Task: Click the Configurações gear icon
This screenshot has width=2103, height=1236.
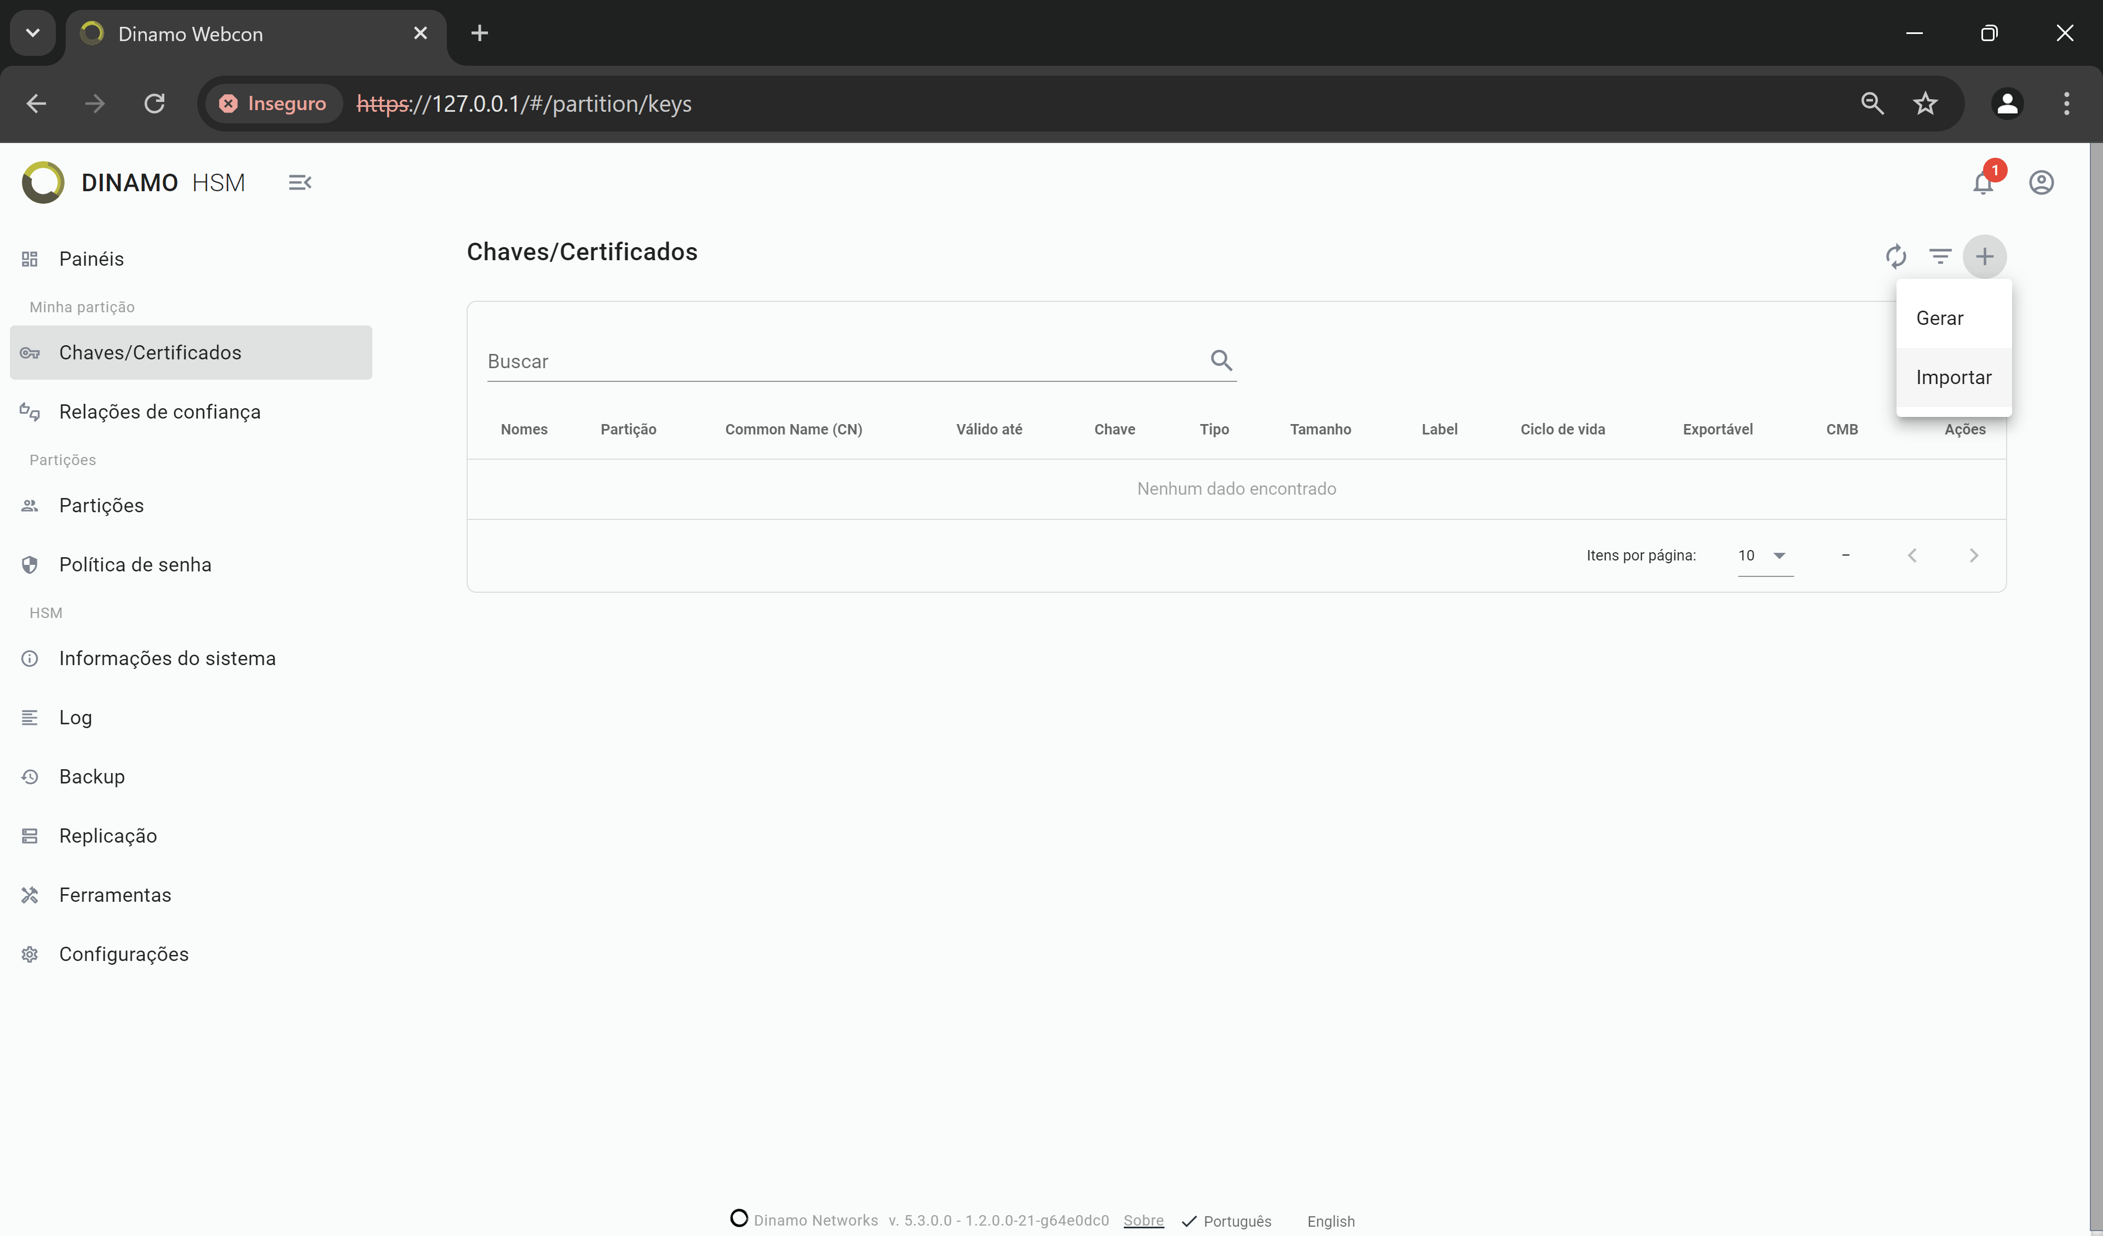Action: (30, 954)
